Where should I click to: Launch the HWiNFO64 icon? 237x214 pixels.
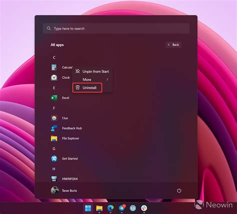54,179
